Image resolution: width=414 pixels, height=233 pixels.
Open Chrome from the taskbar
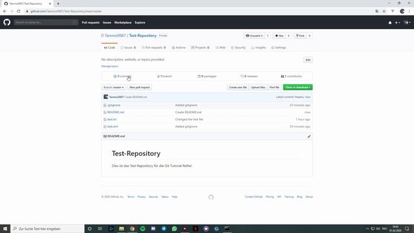tap(132, 228)
